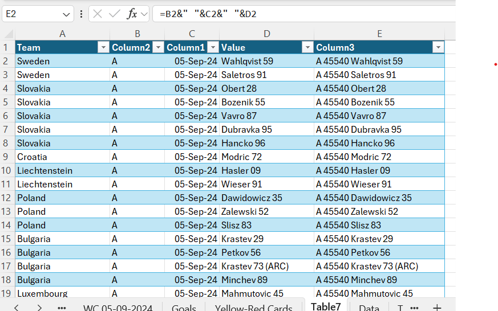This screenshot has height=311, width=498.
Task: Click the Croatia team cell
Action: coord(62,157)
